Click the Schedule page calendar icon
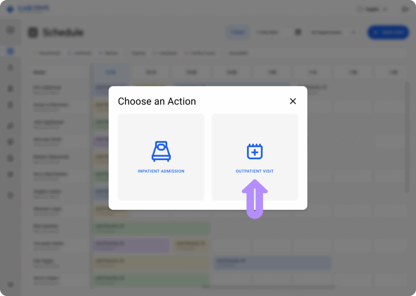 [x=33, y=33]
